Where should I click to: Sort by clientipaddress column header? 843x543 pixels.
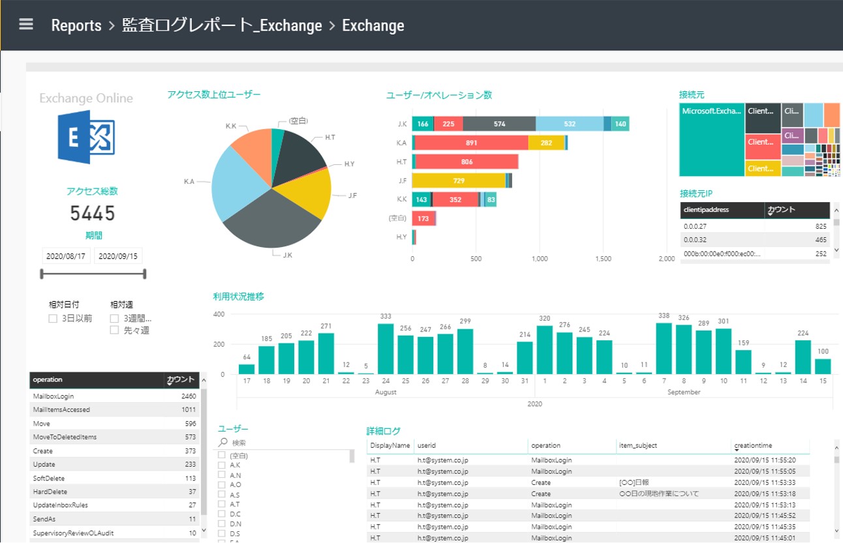tap(721, 210)
